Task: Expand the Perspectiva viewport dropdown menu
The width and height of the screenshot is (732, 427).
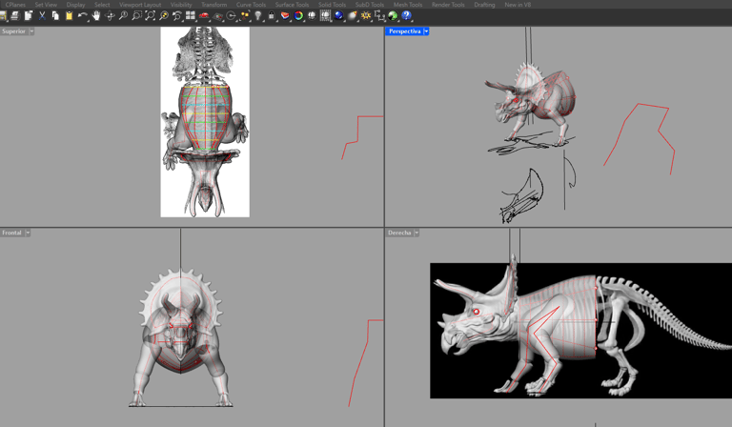Action: pos(426,31)
